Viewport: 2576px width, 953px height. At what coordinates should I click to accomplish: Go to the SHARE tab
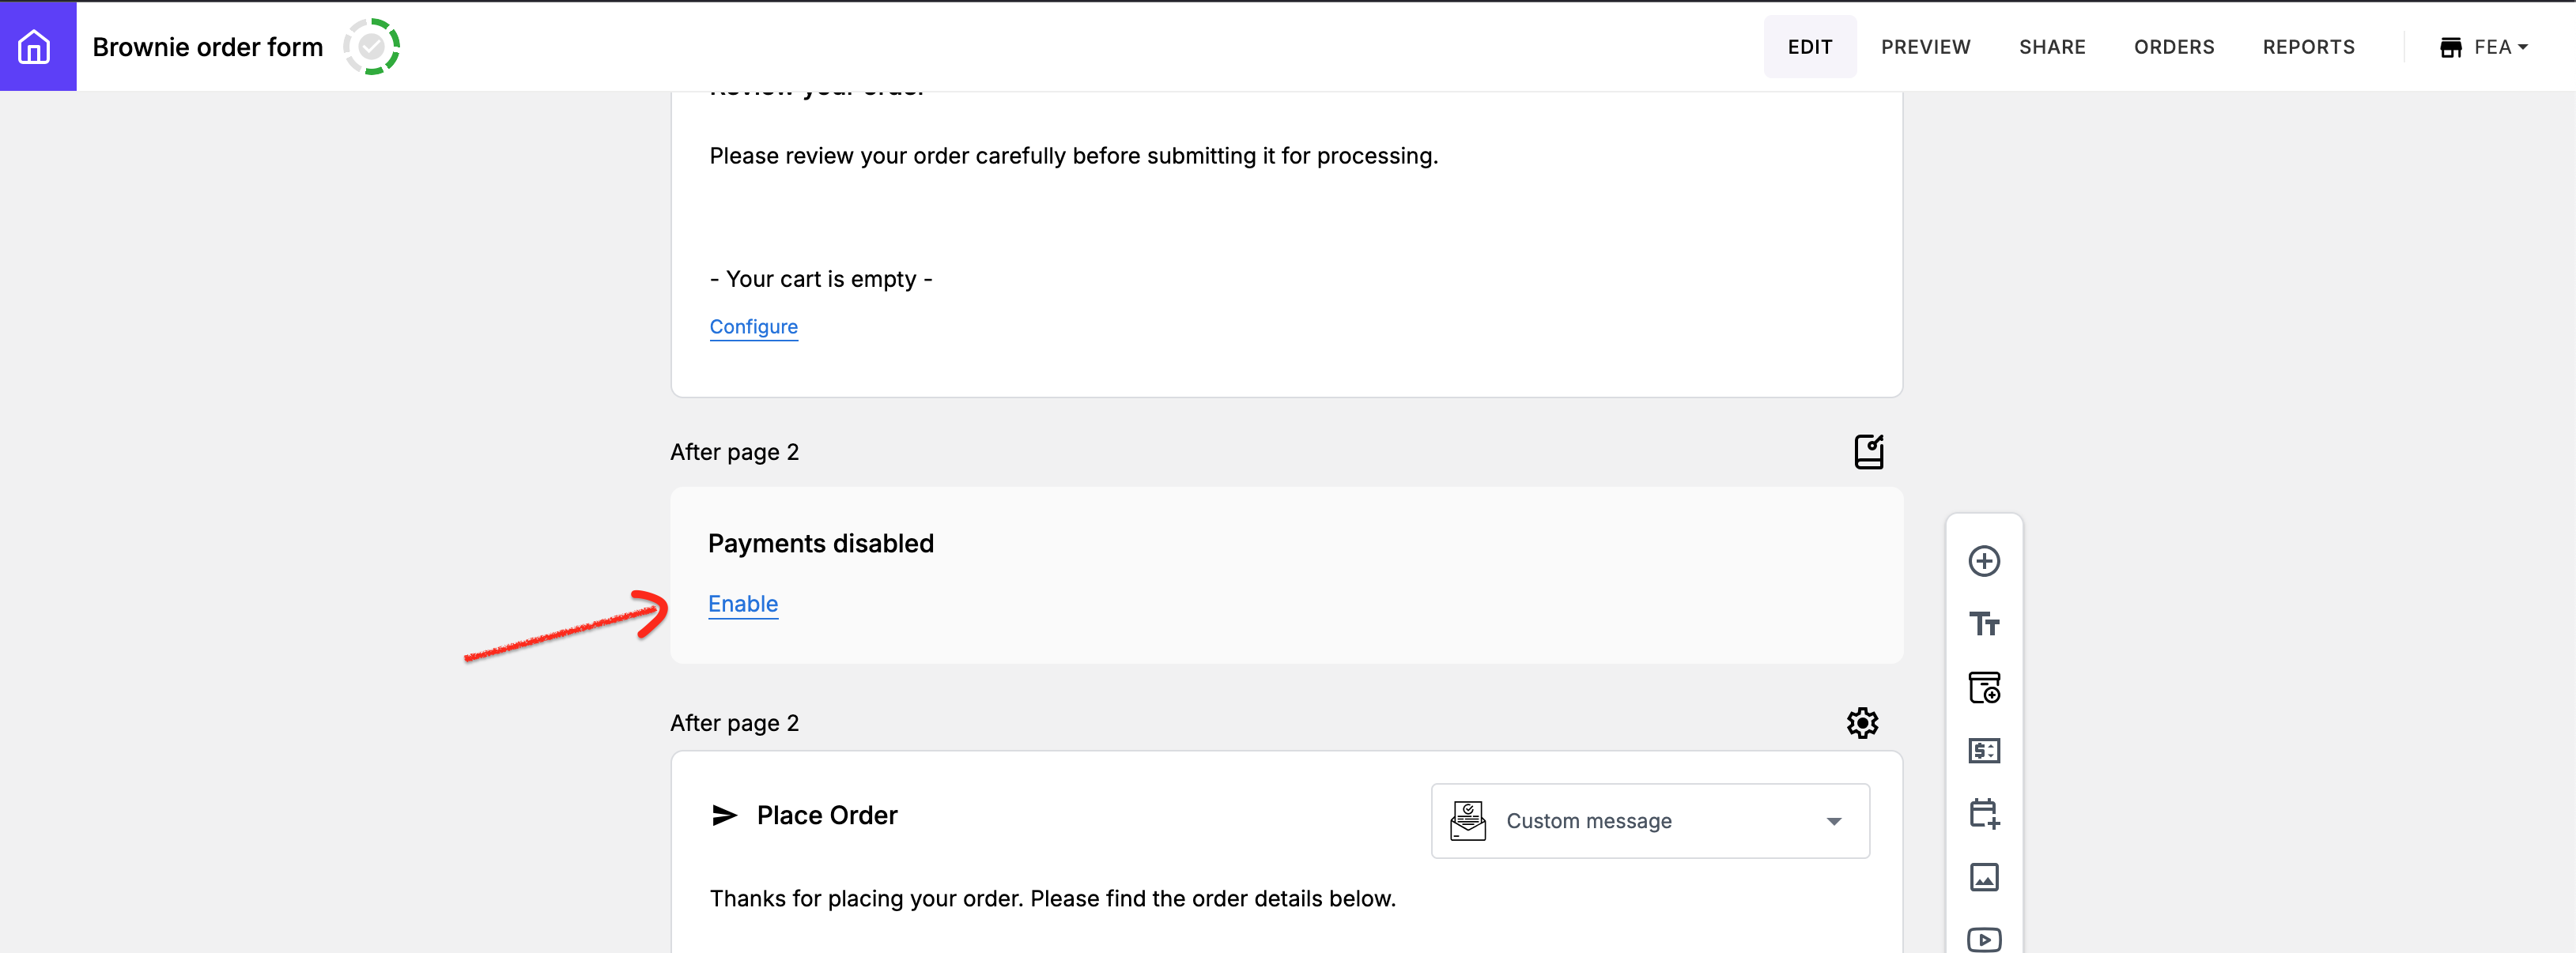pos(2052,47)
